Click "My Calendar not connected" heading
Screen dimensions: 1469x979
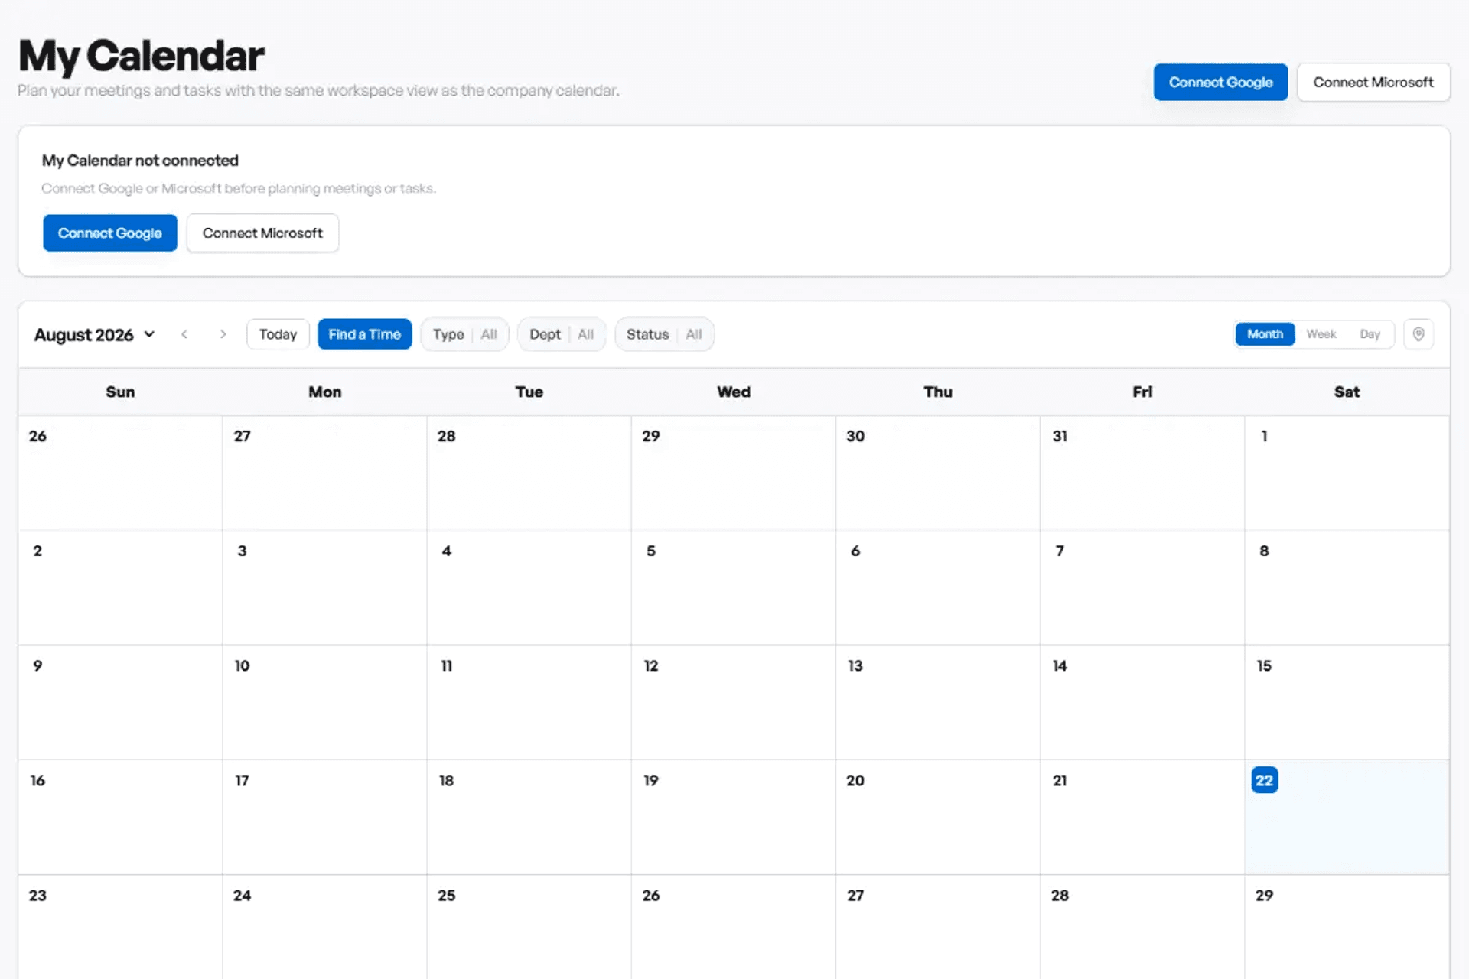140,161
